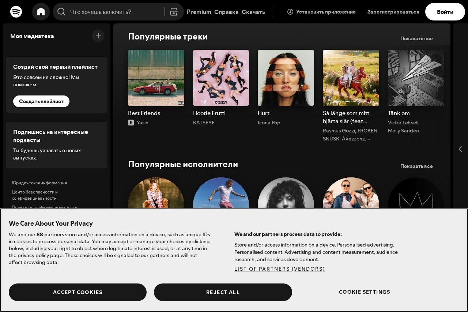Viewport: 468px width, 312px height.
Task: Click REJECT ALL button
Action: [223, 292]
